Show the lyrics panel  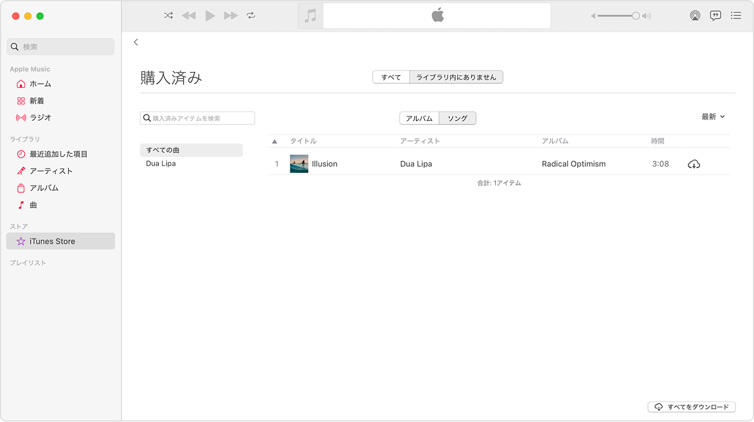coord(715,16)
